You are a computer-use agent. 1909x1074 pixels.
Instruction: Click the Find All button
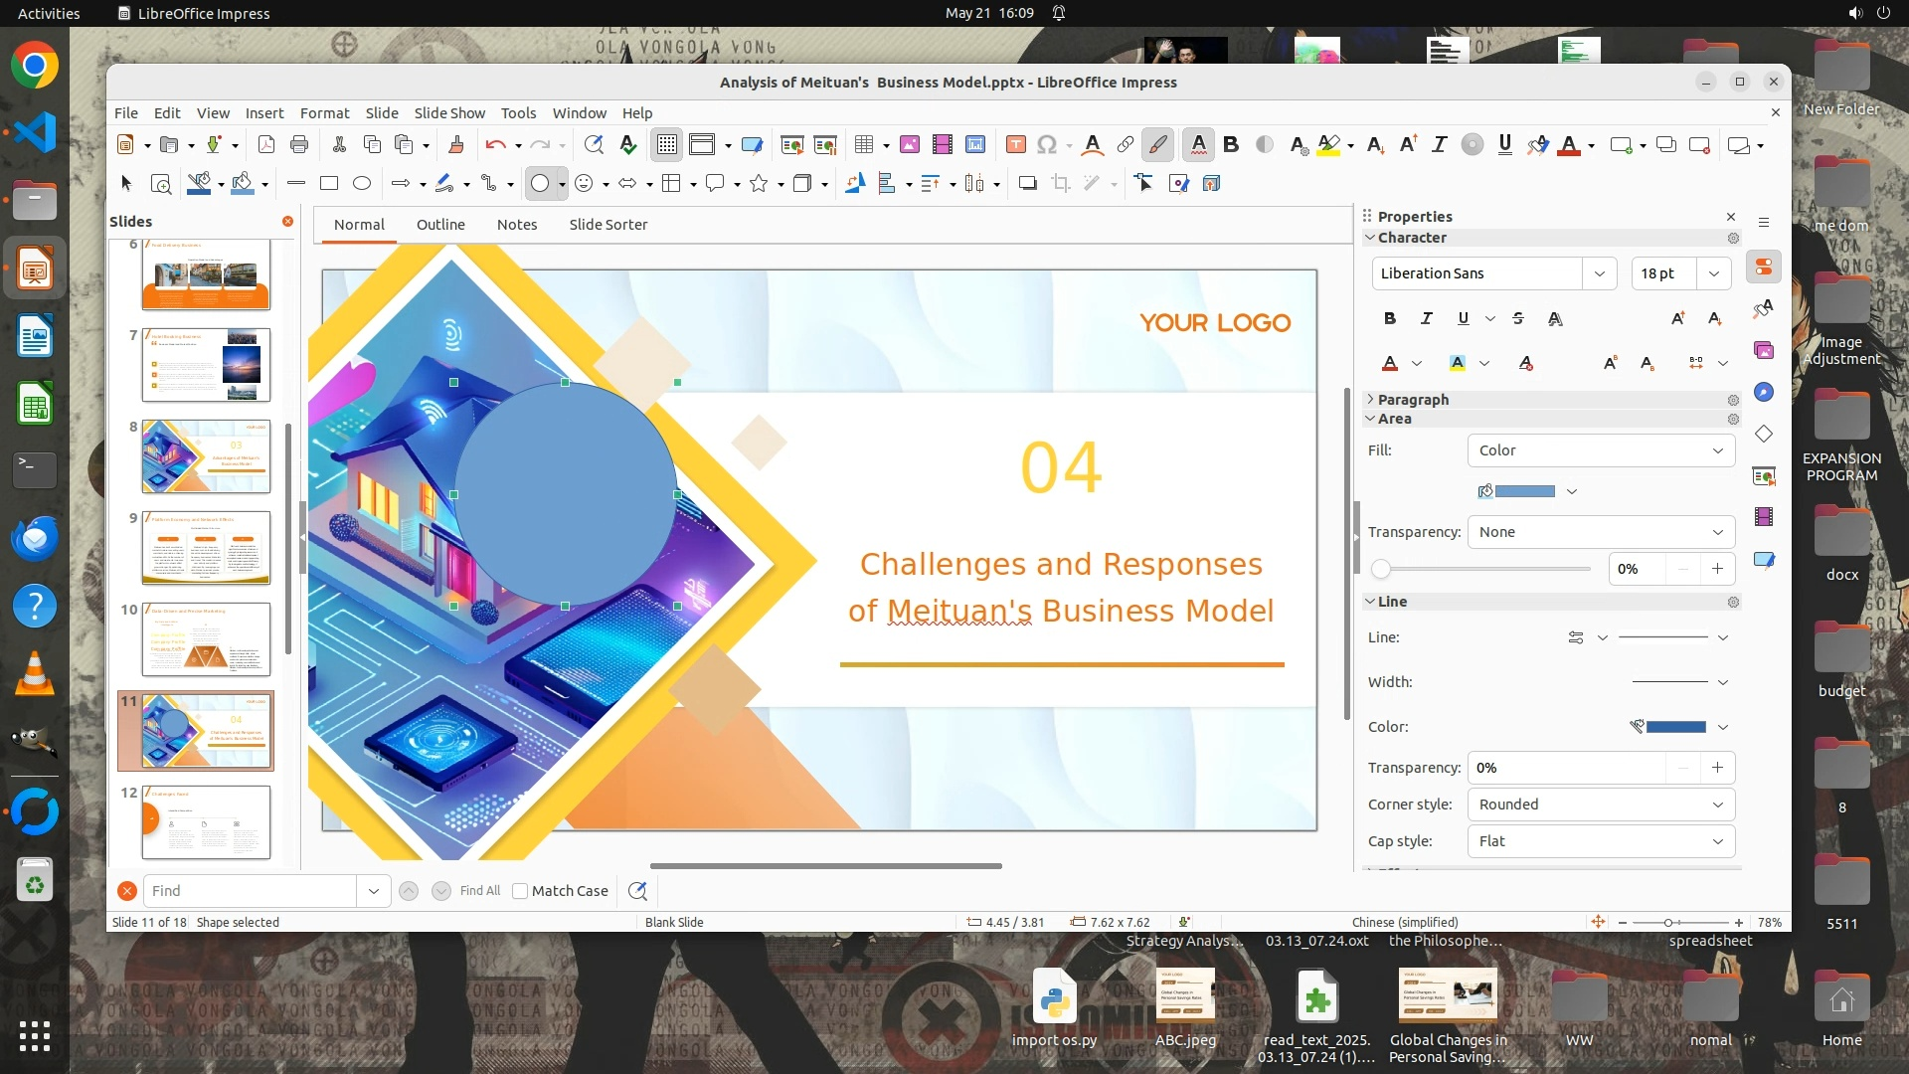click(x=480, y=891)
